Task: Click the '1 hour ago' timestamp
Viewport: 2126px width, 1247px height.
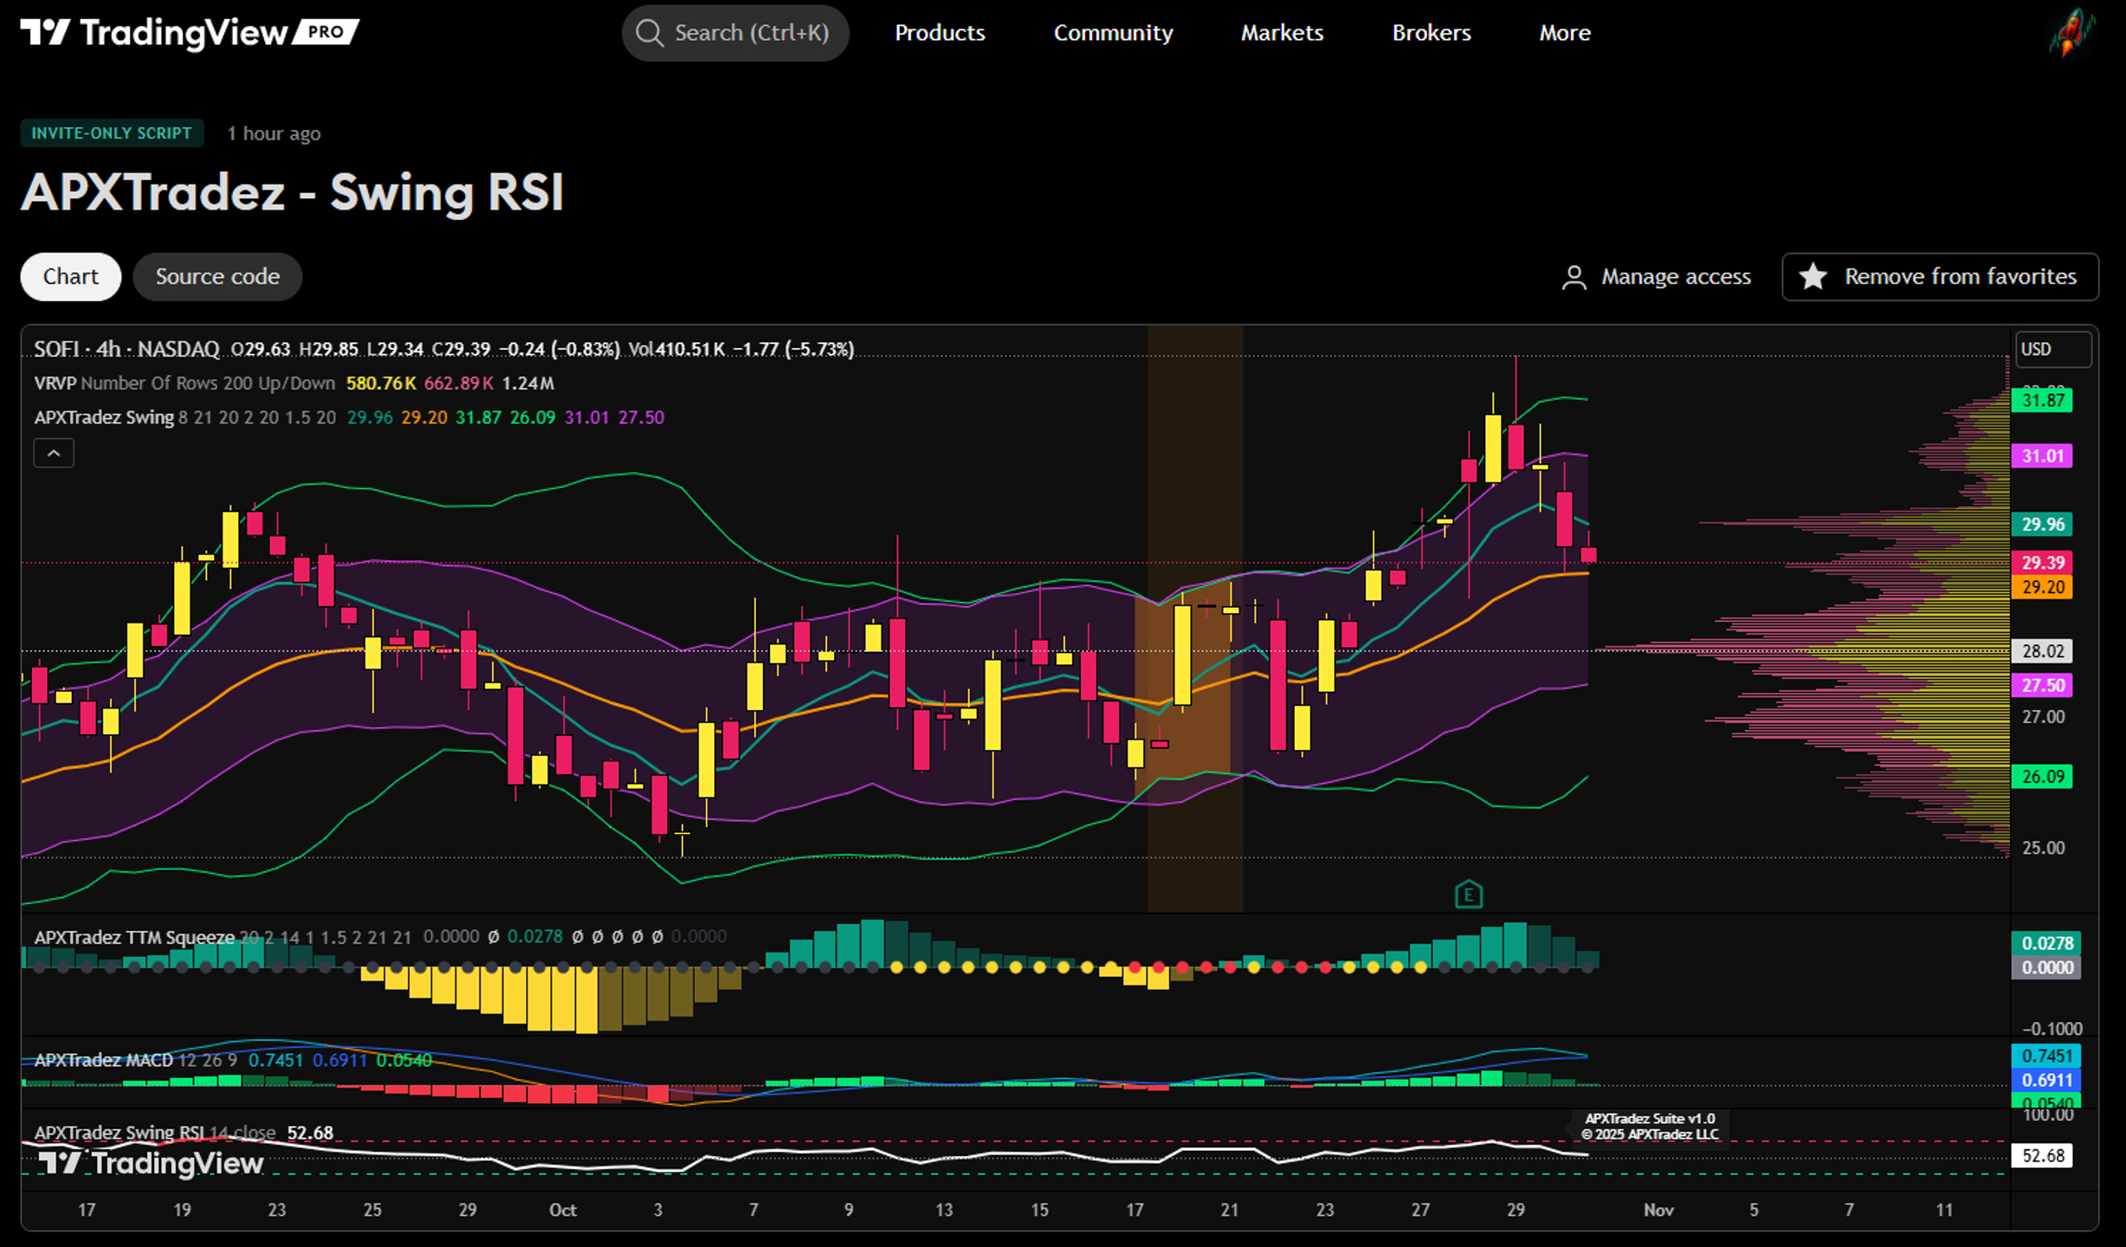Action: 274,133
